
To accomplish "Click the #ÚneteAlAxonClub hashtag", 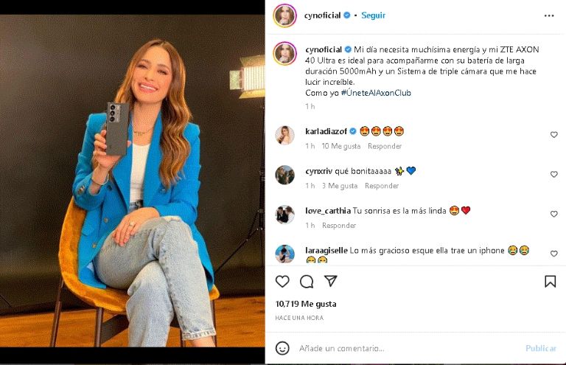I will [x=376, y=93].
